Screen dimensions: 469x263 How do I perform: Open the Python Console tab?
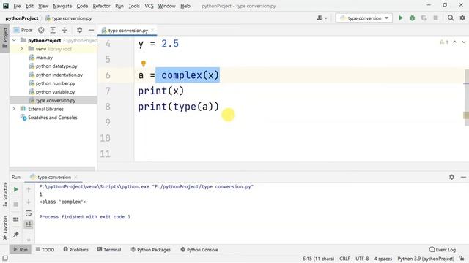199,250
